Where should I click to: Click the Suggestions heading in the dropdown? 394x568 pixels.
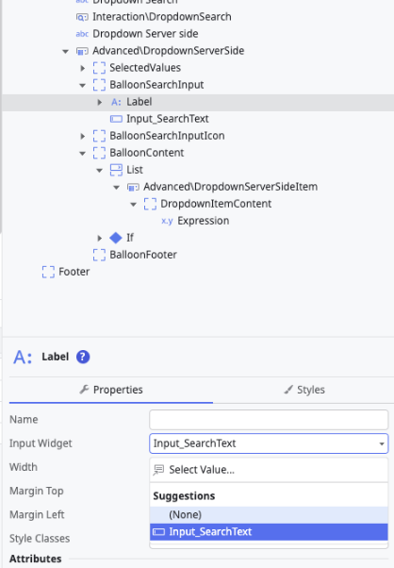184,496
